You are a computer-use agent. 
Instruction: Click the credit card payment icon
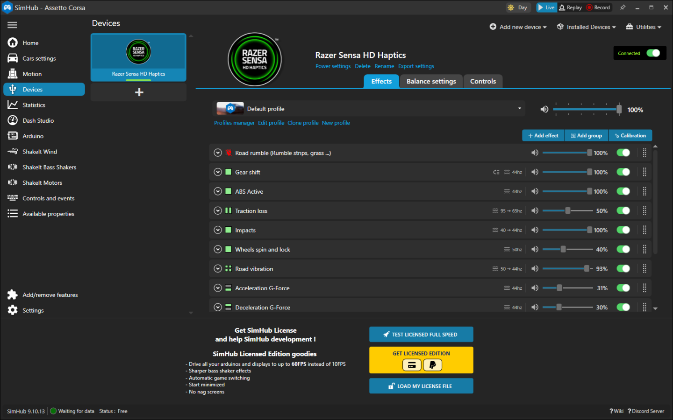pos(412,365)
